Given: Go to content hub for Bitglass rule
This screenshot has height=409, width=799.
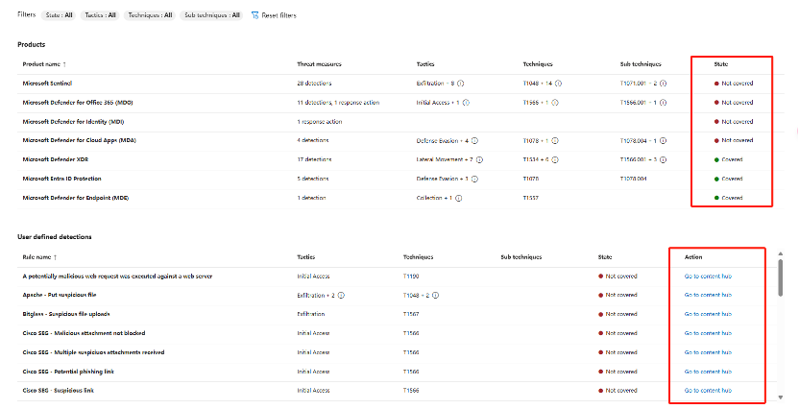Looking at the screenshot, I should point(708,314).
